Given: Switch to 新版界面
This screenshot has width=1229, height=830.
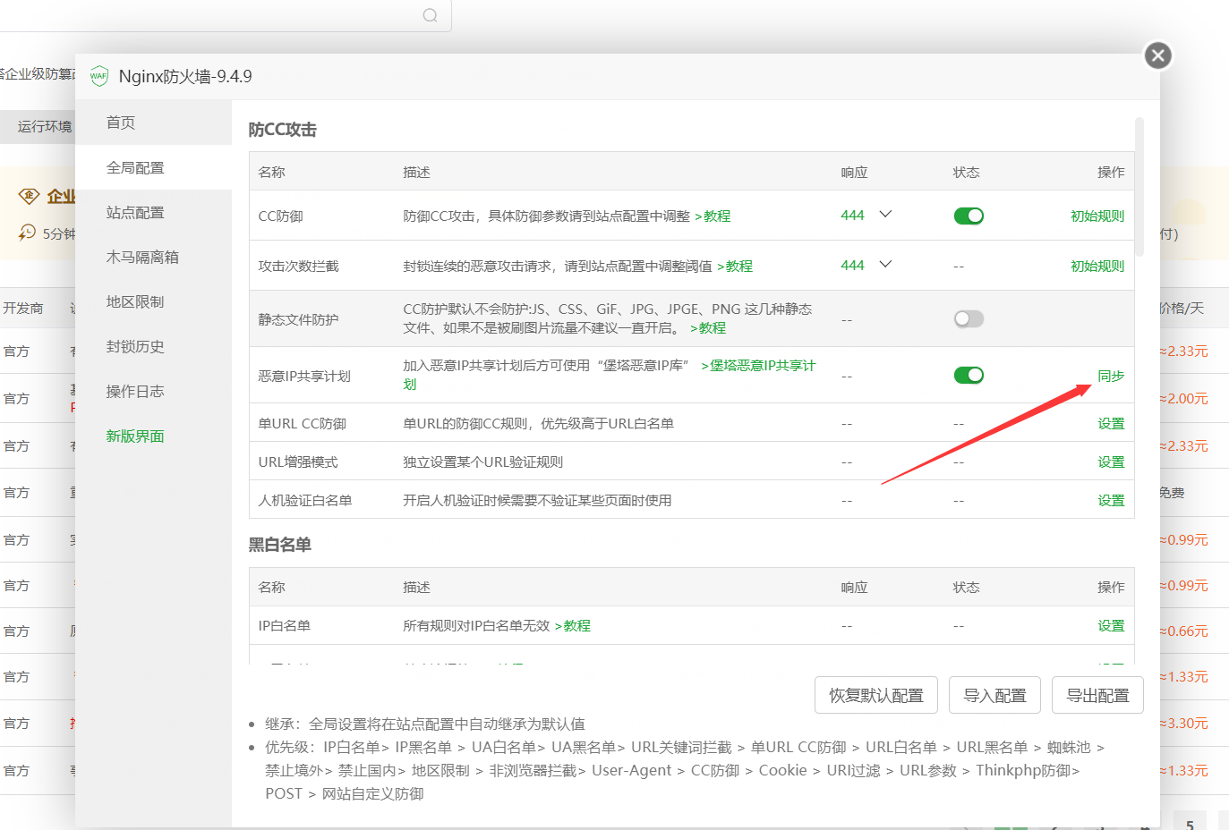Looking at the screenshot, I should pos(153,436).
